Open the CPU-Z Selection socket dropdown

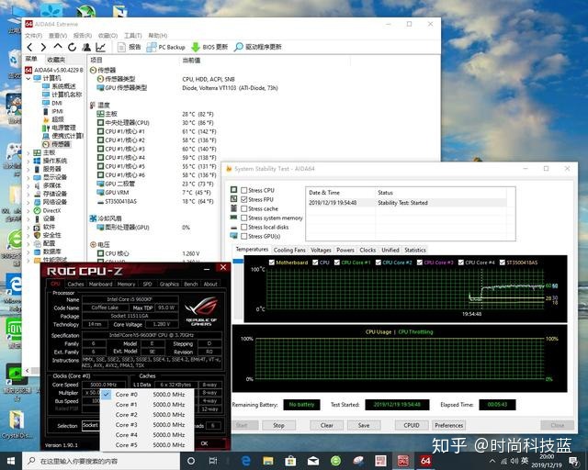[90, 425]
